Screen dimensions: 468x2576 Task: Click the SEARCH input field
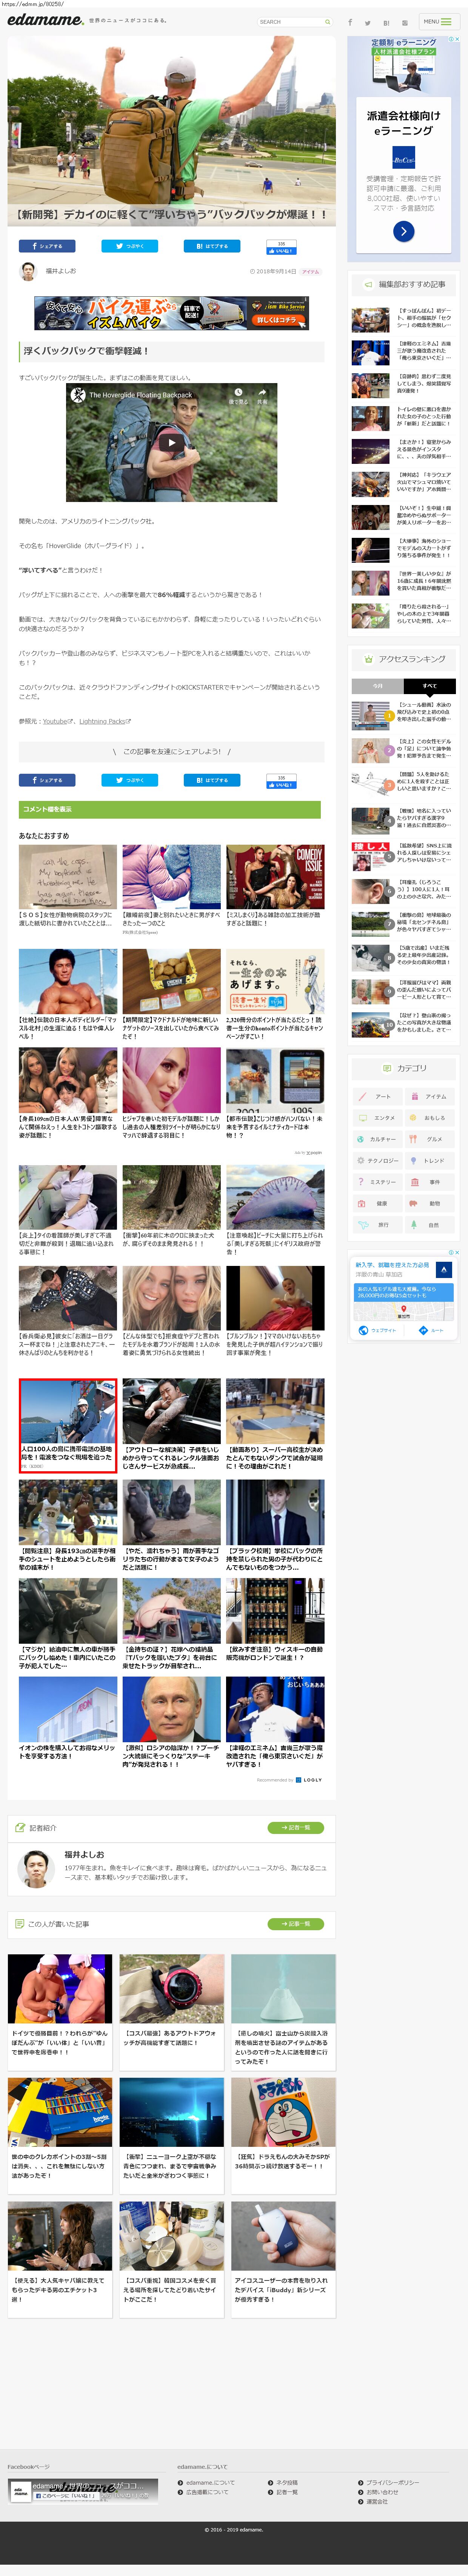pyautogui.click(x=290, y=22)
